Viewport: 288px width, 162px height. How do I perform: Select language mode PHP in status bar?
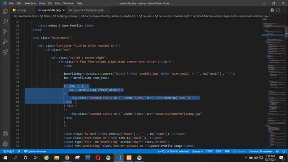(x=227, y=151)
